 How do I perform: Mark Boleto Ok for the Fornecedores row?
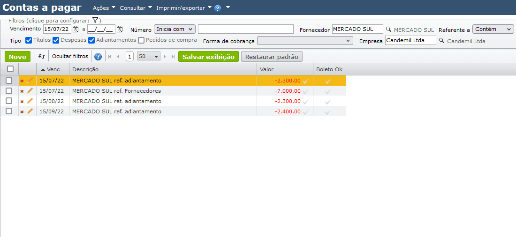click(328, 92)
